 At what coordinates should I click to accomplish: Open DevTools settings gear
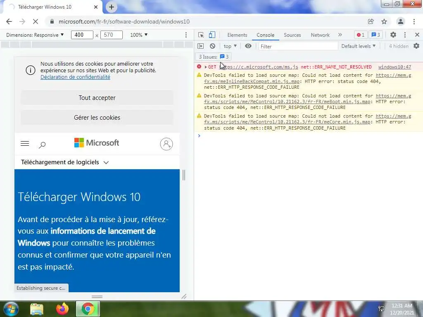pyautogui.click(x=393, y=35)
